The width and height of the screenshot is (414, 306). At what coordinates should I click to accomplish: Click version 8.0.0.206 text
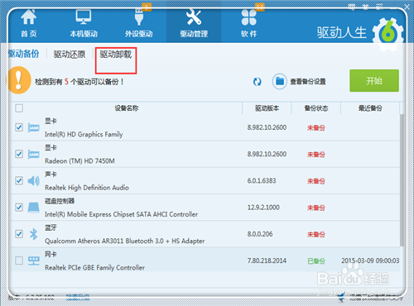(260, 234)
